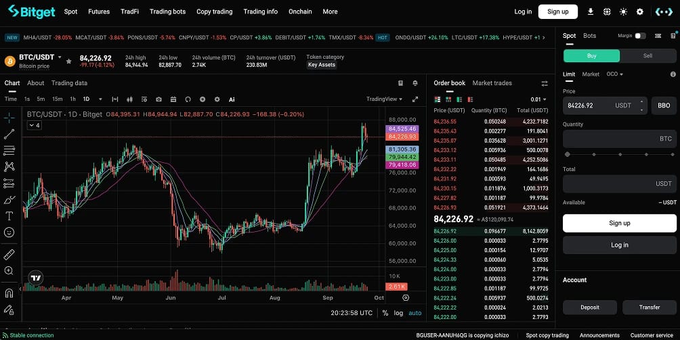This screenshot has height=340, width=680.
Task: Open the Copy trading menu
Action: tap(214, 11)
